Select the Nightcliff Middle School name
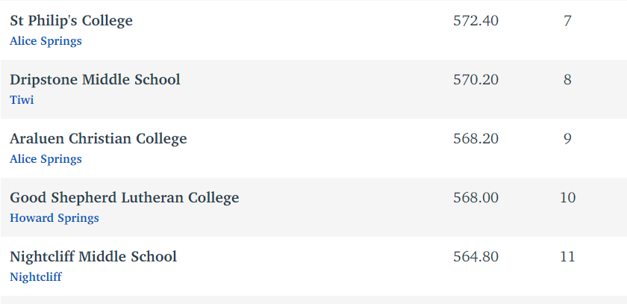The width and height of the screenshot is (627, 304). coord(93,256)
